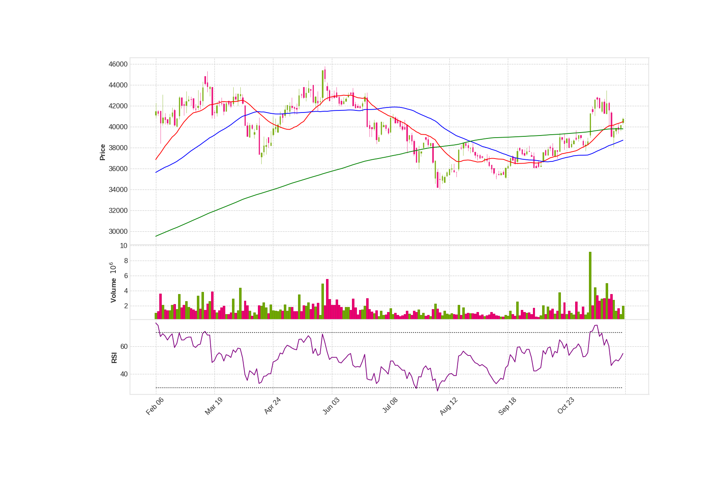Click the Sep 18 date label

pyautogui.click(x=507, y=406)
